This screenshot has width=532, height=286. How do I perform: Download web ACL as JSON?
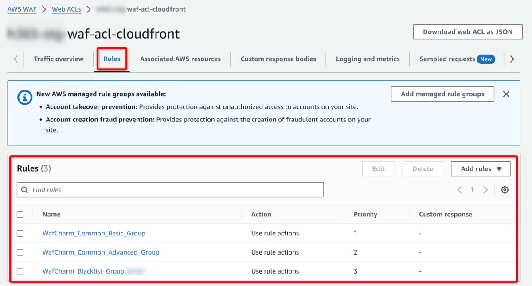pyautogui.click(x=468, y=32)
